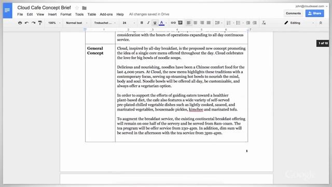The image size is (332, 187).
Task: Open the move to folder icon
Action: coord(84,8)
